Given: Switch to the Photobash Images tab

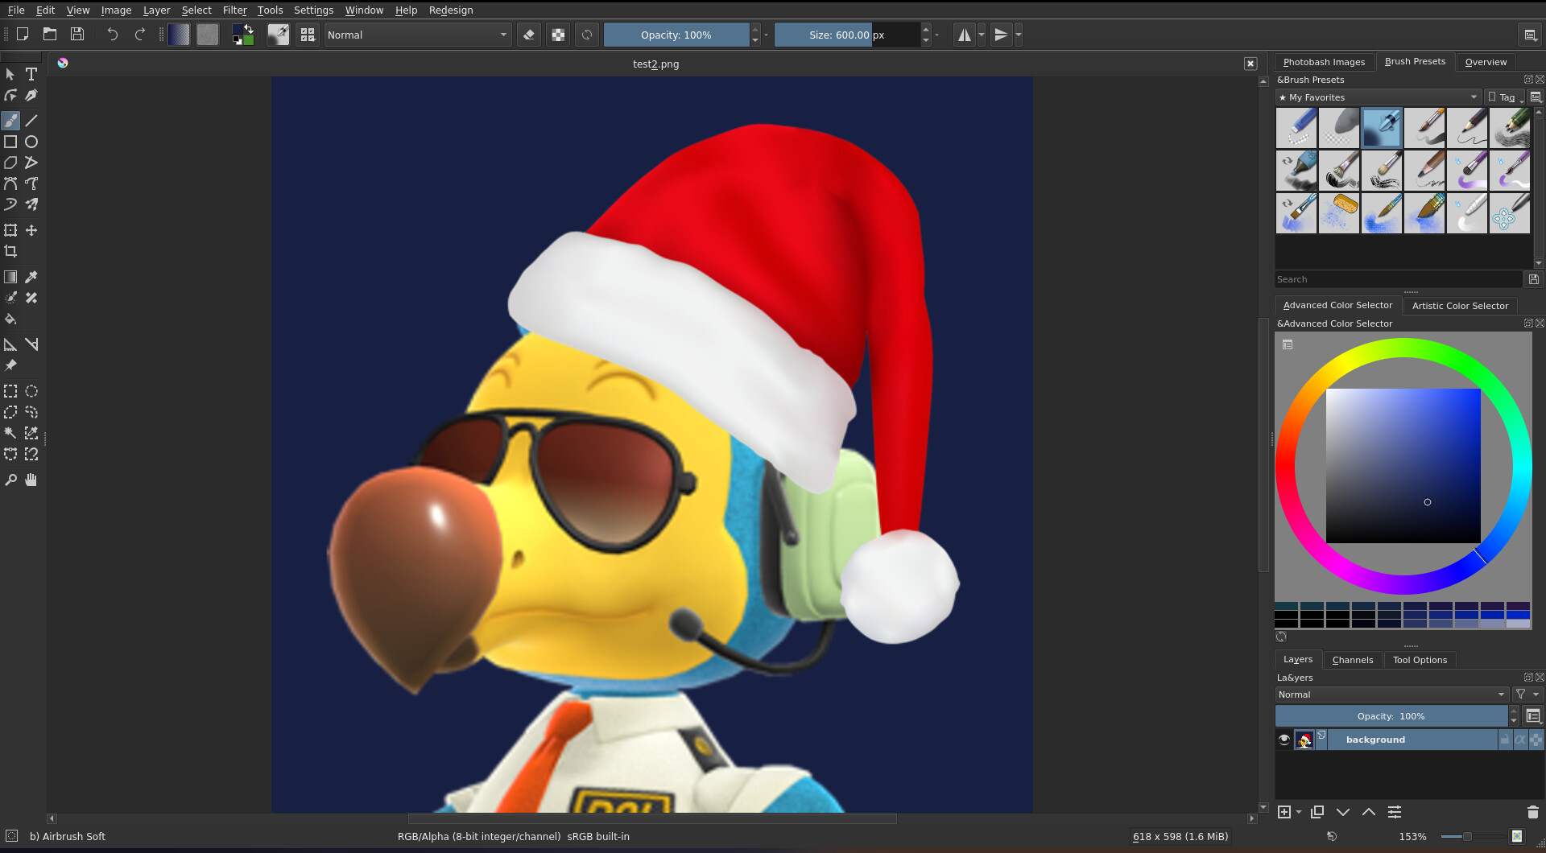Looking at the screenshot, I should [x=1324, y=62].
